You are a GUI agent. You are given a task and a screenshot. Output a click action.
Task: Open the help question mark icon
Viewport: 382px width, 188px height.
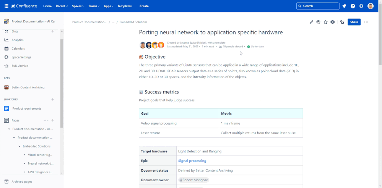[x=353, y=6]
